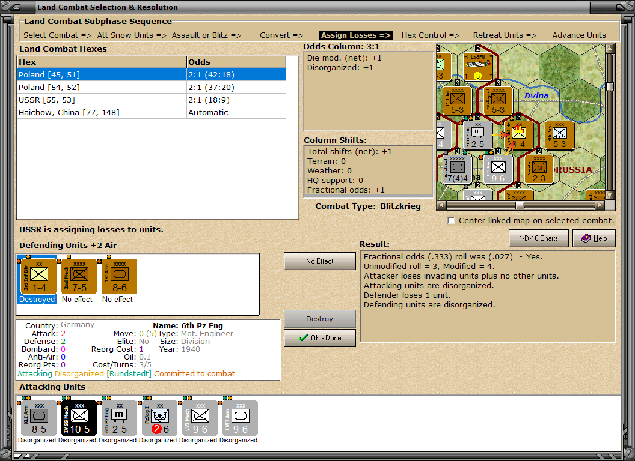Go to the Att Snow Units subphase
The height and width of the screenshot is (461, 635).
tap(132, 35)
